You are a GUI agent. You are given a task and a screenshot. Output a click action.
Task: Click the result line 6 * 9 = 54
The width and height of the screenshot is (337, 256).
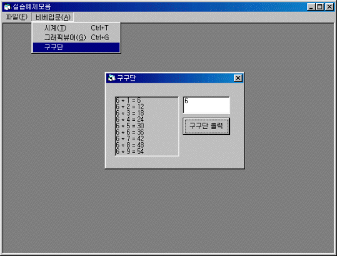130,151
